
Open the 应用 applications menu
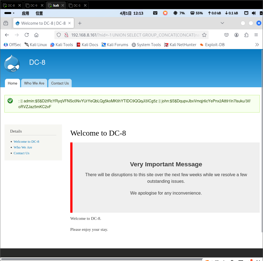click(x=25, y=13)
